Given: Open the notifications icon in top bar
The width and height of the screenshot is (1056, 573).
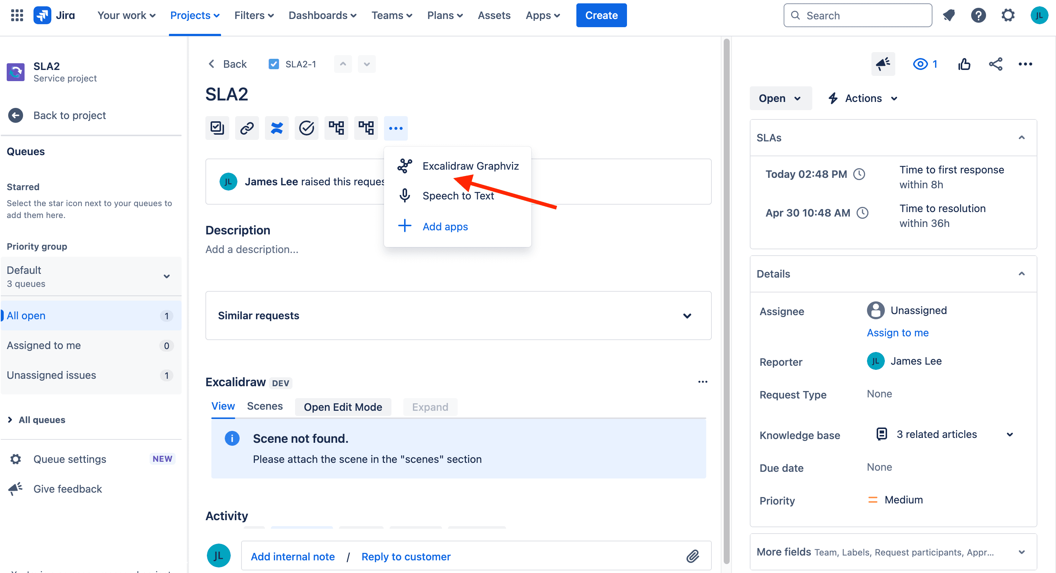Looking at the screenshot, I should pos(948,15).
